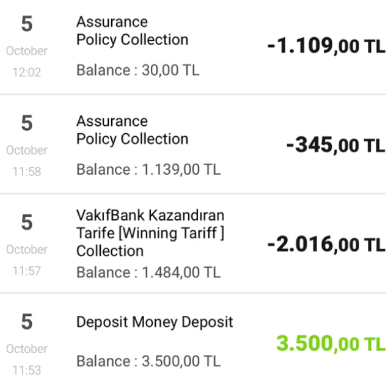391x391 pixels.
Task: Tap October label above 11:57
Action: click(27, 249)
